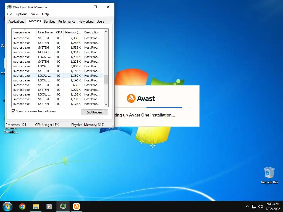This screenshot has width=283, height=212.
Task: Open the Options menu
Action: 22,14
